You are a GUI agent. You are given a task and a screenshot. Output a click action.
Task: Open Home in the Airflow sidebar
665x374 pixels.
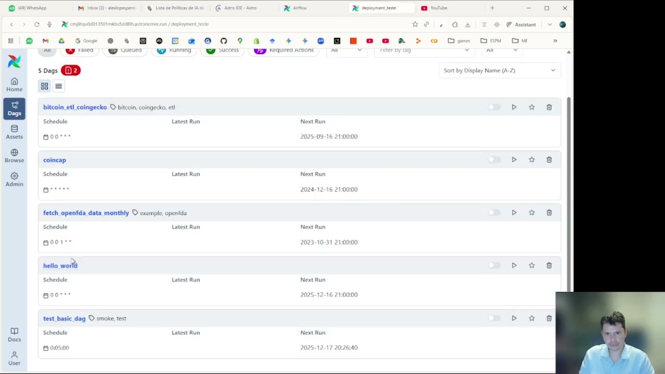pos(14,84)
